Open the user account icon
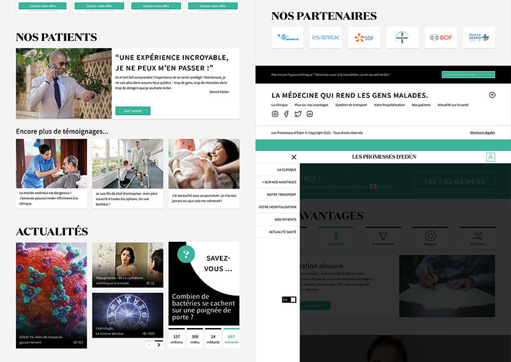 point(490,157)
